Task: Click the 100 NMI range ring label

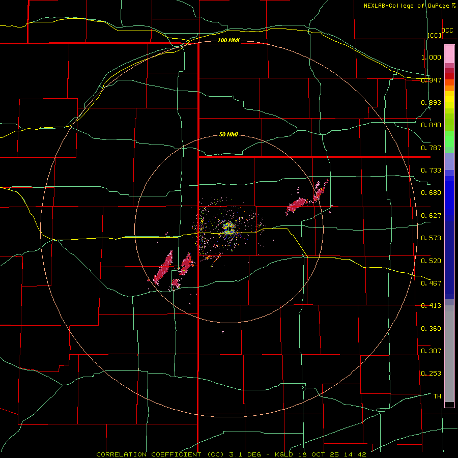Action: 228,40
